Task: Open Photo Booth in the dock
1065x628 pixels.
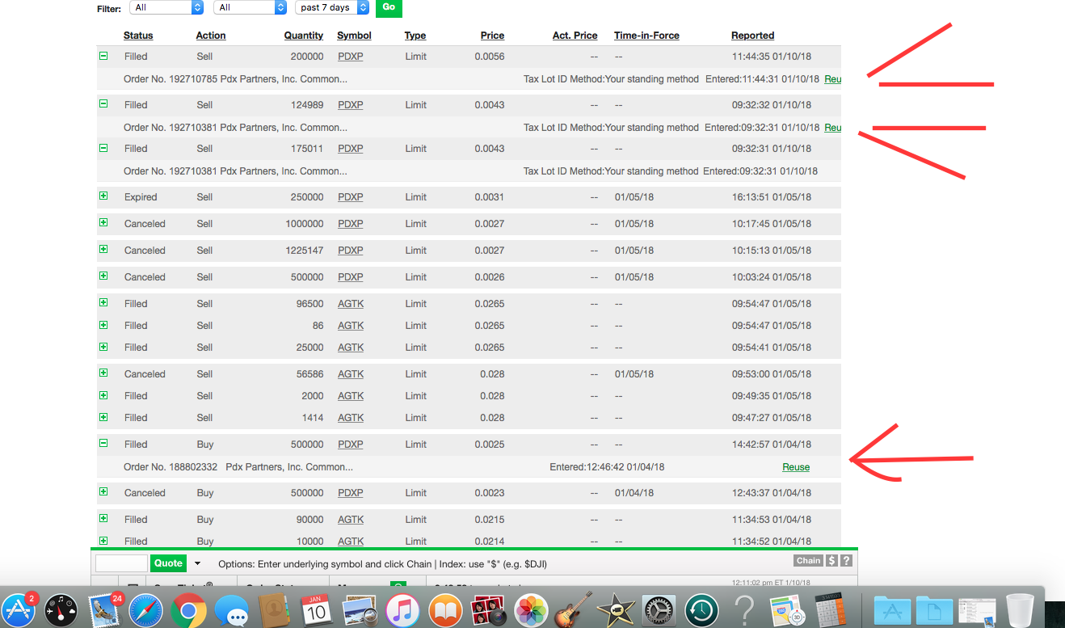Action: 488,610
